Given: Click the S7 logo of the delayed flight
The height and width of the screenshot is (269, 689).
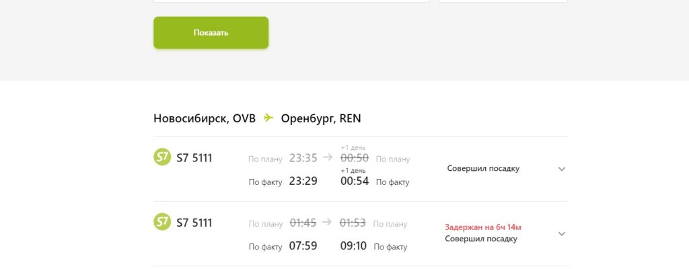Looking at the screenshot, I should (x=162, y=222).
